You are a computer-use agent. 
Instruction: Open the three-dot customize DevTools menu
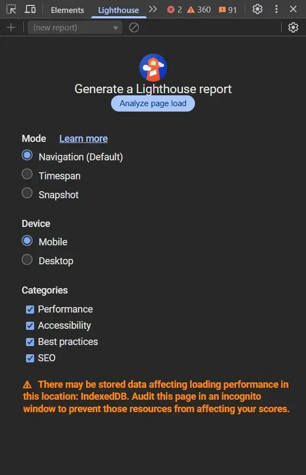(x=276, y=9)
